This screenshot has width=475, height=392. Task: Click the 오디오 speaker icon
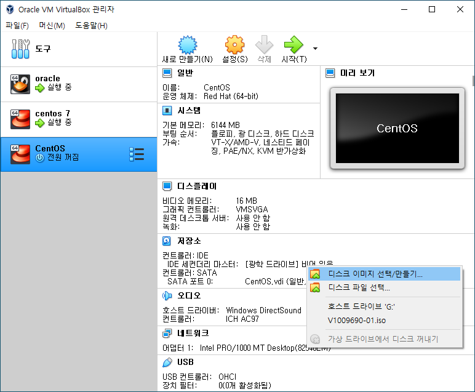[167, 295]
